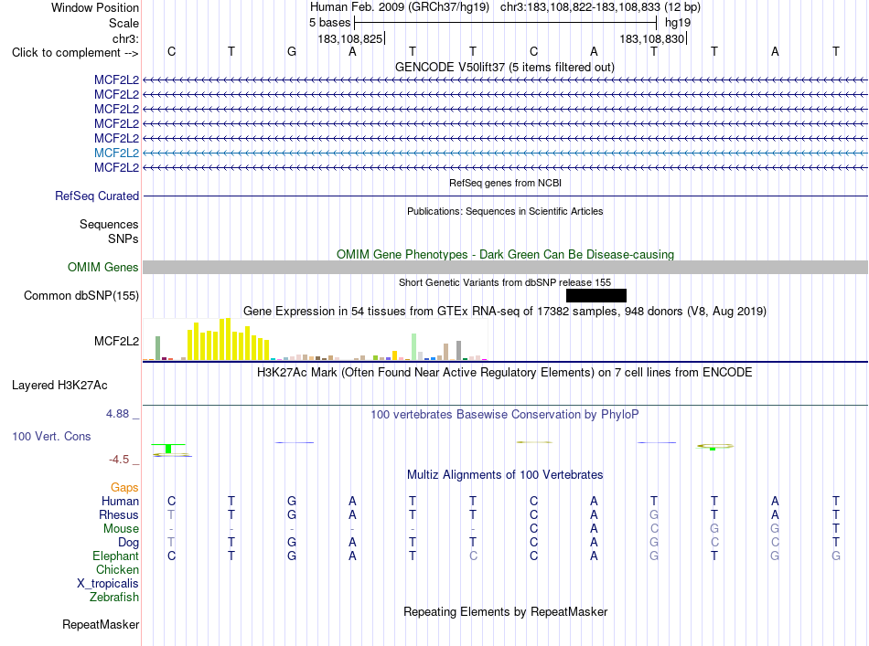The image size is (869, 646).
Task: Click the Chicken species label
Action: 117,569
